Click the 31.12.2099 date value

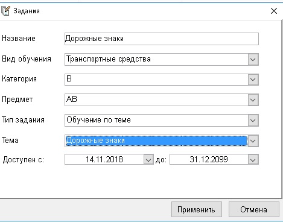[x=209, y=160]
